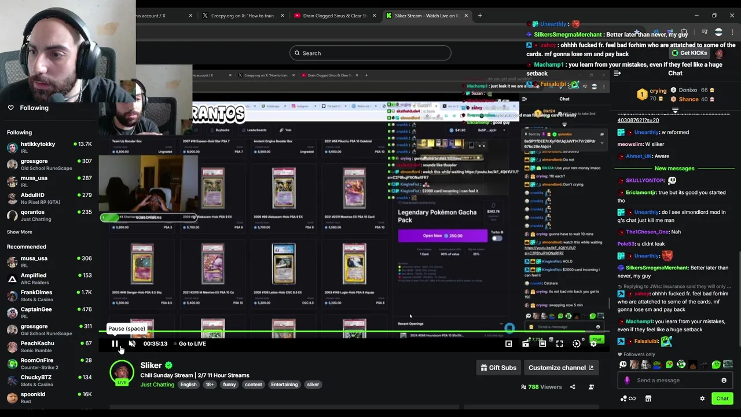Open FrankDimes recommended channel
Image resolution: width=741 pixels, height=417 pixels.
(x=49, y=295)
